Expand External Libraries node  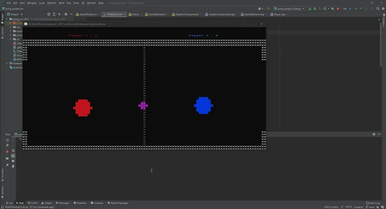coord(7,63)
